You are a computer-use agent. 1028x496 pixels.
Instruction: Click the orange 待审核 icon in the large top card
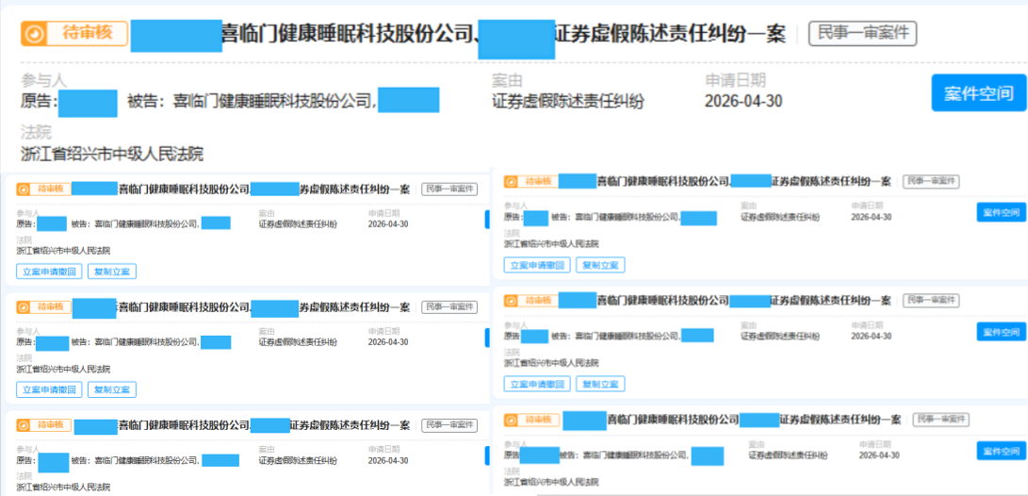[x=34, y=33]
